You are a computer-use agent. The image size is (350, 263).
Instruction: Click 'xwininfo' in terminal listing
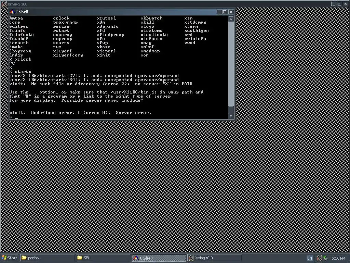click(x=195, y=39)
